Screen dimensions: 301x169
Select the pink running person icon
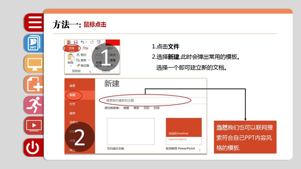coord(34,105)
